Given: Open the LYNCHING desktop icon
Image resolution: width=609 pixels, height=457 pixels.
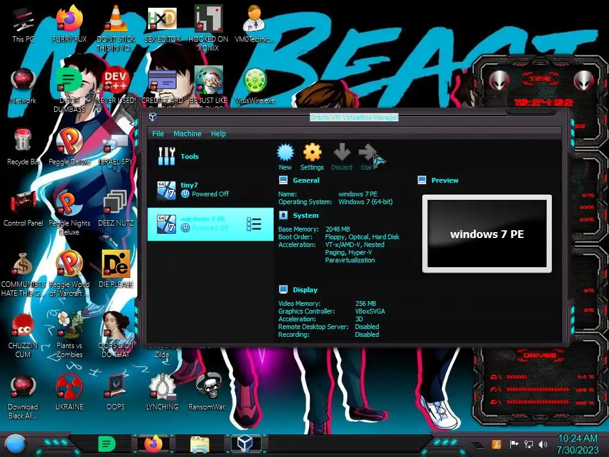Looking at the screenshot, I should click(162, 393).
